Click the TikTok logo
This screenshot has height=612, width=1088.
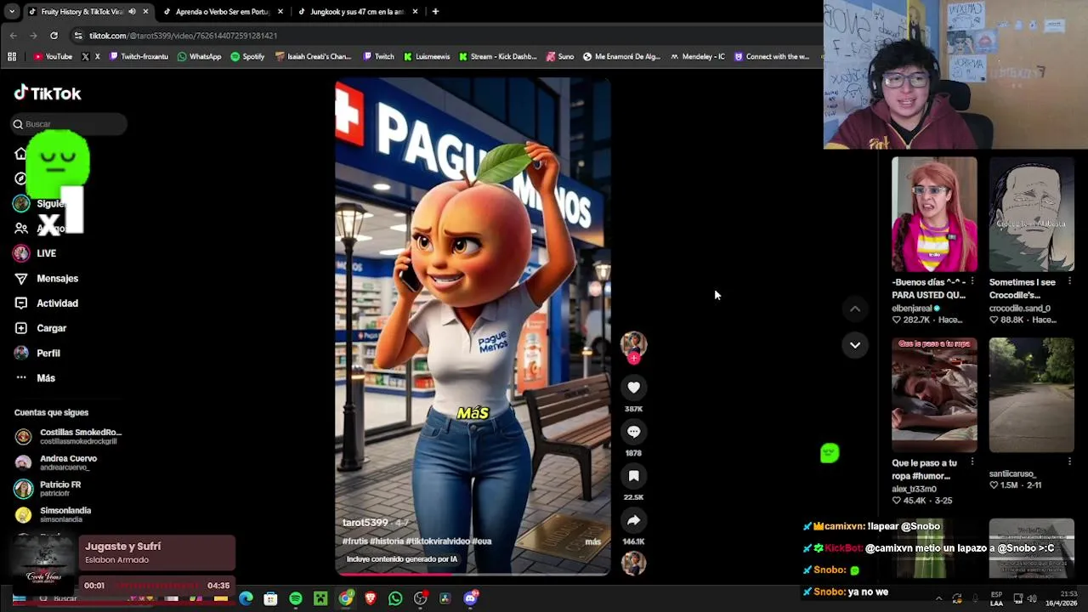point(48,93)
